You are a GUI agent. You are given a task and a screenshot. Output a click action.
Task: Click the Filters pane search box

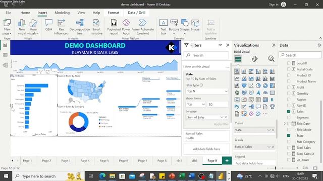tap(206, 55)
